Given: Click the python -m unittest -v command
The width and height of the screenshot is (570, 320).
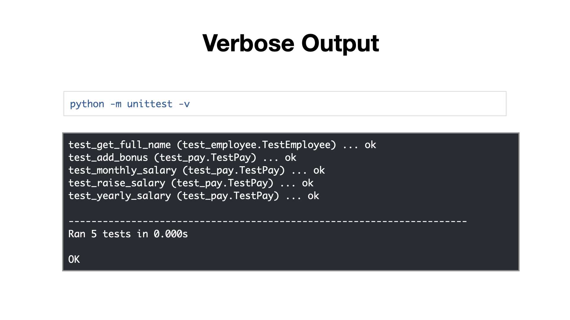Looking at the screenshot, I should [130, 104].
